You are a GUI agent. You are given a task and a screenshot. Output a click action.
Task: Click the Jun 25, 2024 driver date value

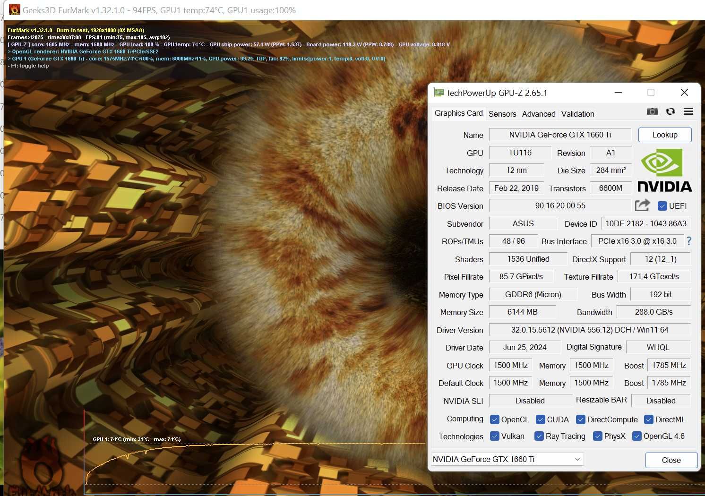coord(524,347)
